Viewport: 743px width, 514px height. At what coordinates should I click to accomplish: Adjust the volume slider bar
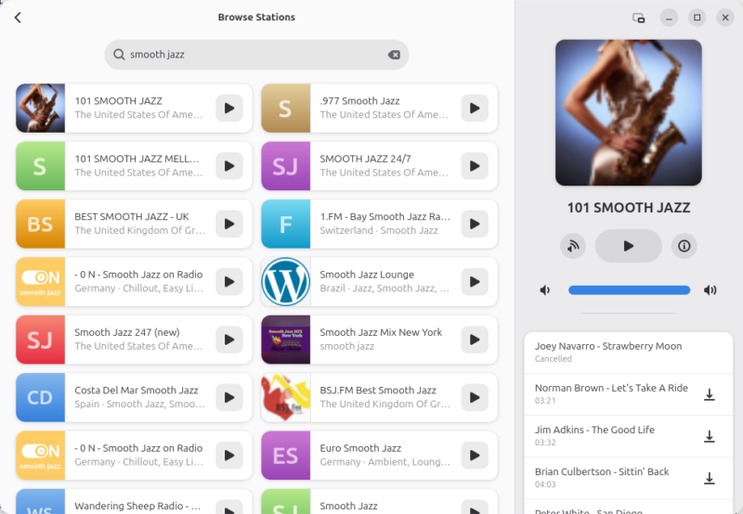click(629, 290)
